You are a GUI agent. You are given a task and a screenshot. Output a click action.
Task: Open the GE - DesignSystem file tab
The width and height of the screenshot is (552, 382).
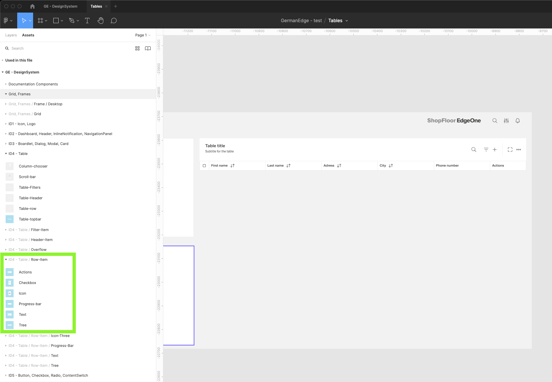[60, 6]
